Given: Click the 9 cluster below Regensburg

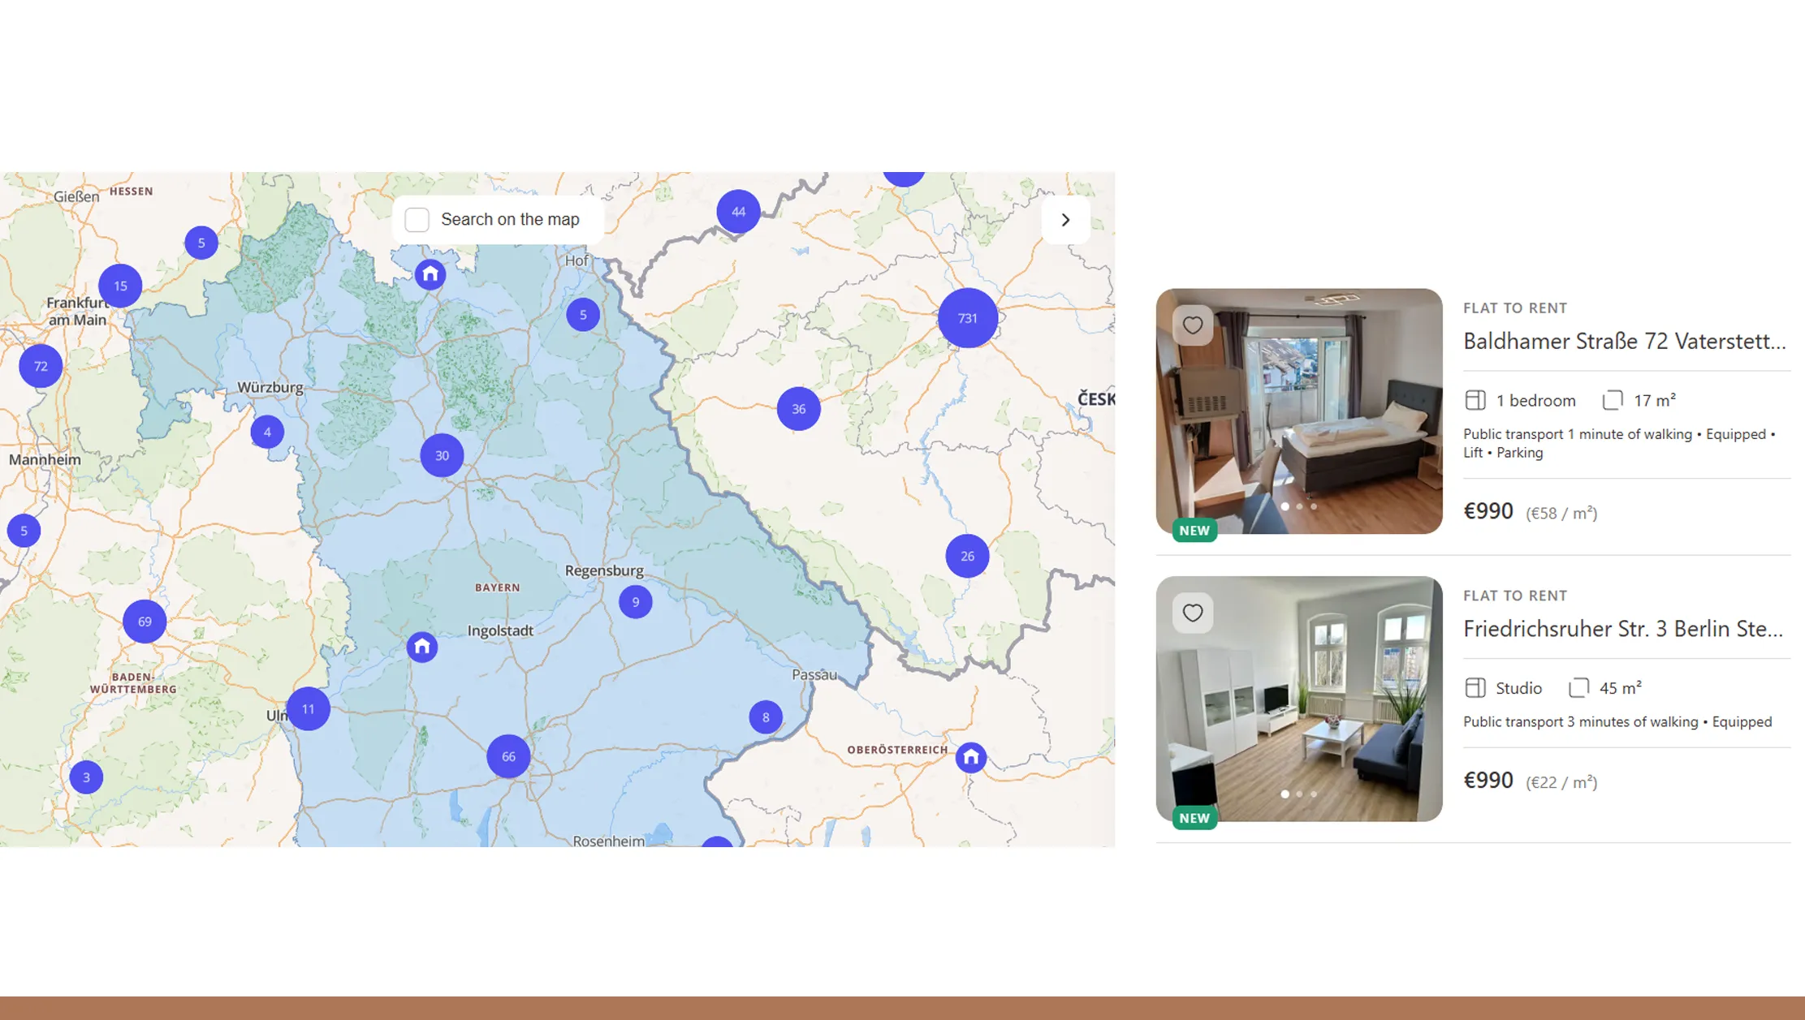Looking at the screenshot, I should click(635, 602).
